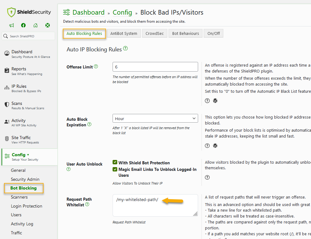Click the sliders icon beside the Dashboard breadcrumb

67,12
